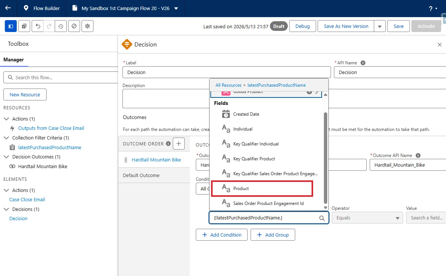
Task: Click the select elements clipboard icon
Action: (x=24, y=26)
